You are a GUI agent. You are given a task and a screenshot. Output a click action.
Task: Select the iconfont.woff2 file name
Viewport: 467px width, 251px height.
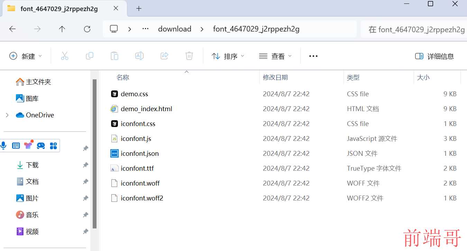[x=142, y=198]
